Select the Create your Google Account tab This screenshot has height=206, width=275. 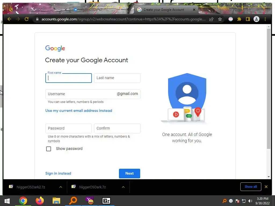164,10
